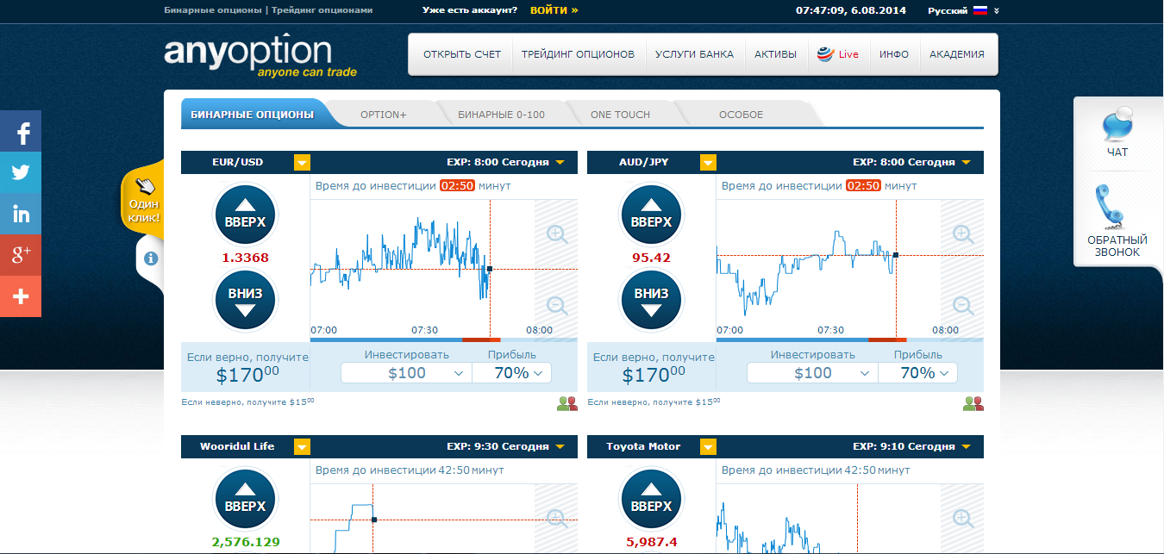Zoom out on the EUR/USD chart
Screen dimensions: 1164x554
[x=556, y=305]
